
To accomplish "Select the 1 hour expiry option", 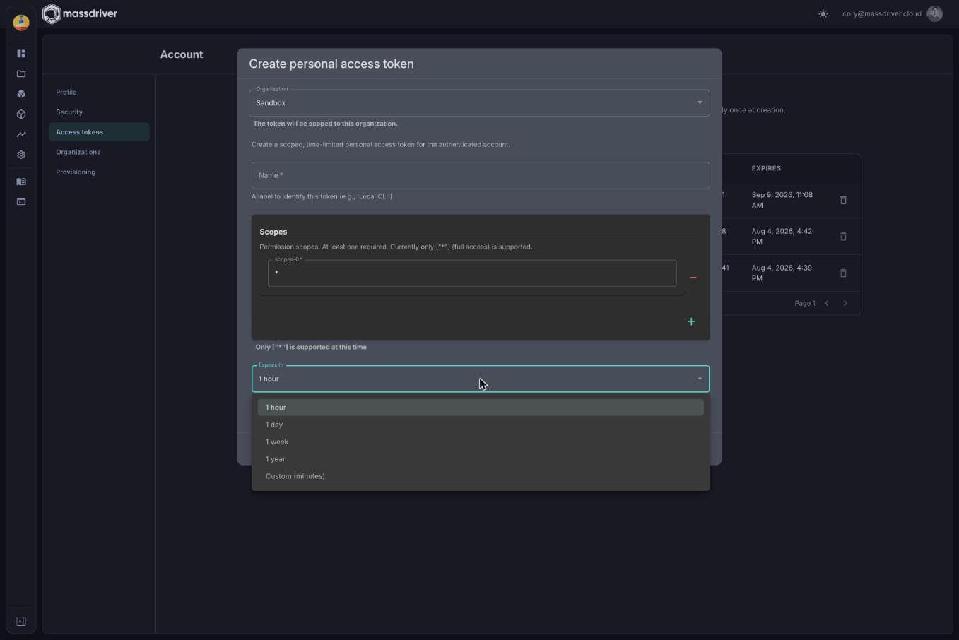I will click(481, 408).
